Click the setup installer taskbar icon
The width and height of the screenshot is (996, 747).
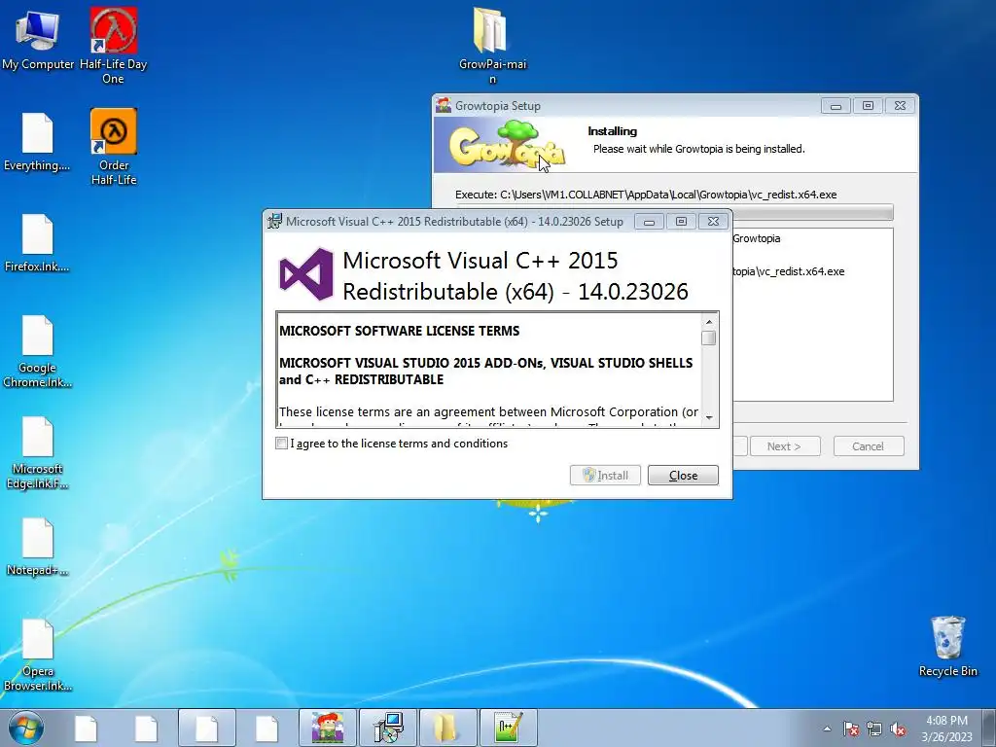[388, 728]
